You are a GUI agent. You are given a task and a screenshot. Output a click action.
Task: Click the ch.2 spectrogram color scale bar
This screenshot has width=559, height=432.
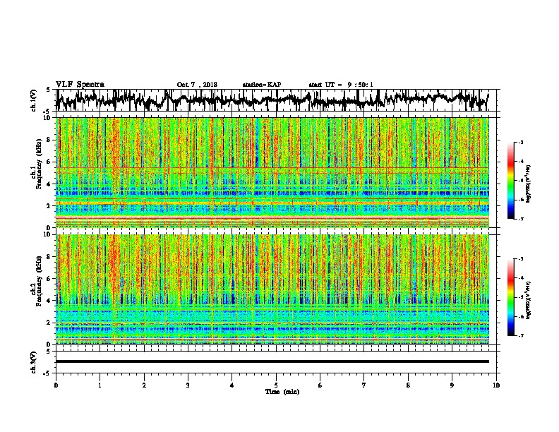(511, 297)
